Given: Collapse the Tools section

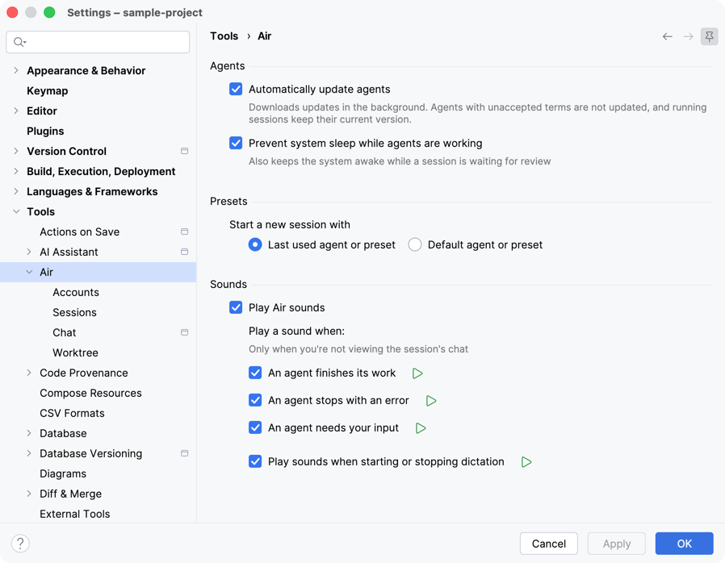Looking at the screenshot, I should tap(16, 211).
